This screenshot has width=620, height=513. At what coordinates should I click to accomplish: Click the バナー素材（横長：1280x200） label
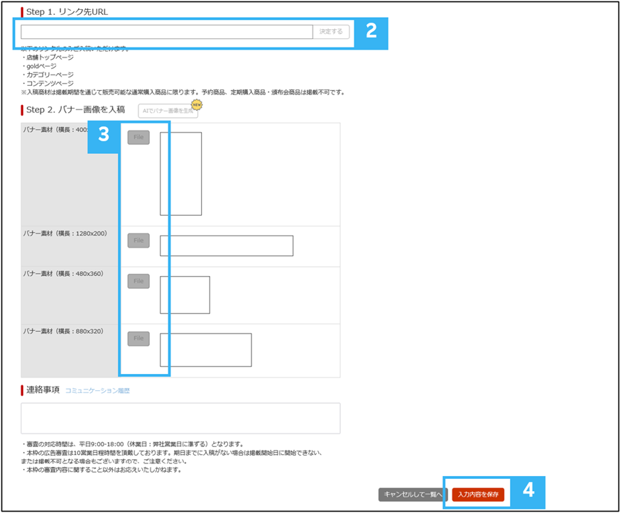[65, 233]
